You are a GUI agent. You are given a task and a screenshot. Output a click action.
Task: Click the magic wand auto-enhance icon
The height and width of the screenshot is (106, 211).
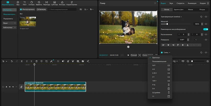[73, 61]
